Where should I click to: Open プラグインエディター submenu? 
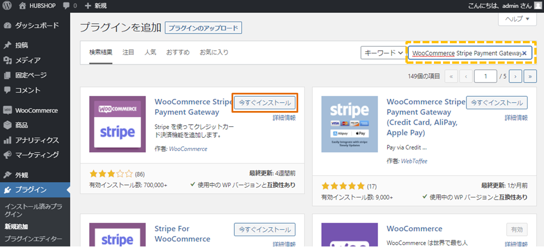pyautogui.click(x=33, y=239)
